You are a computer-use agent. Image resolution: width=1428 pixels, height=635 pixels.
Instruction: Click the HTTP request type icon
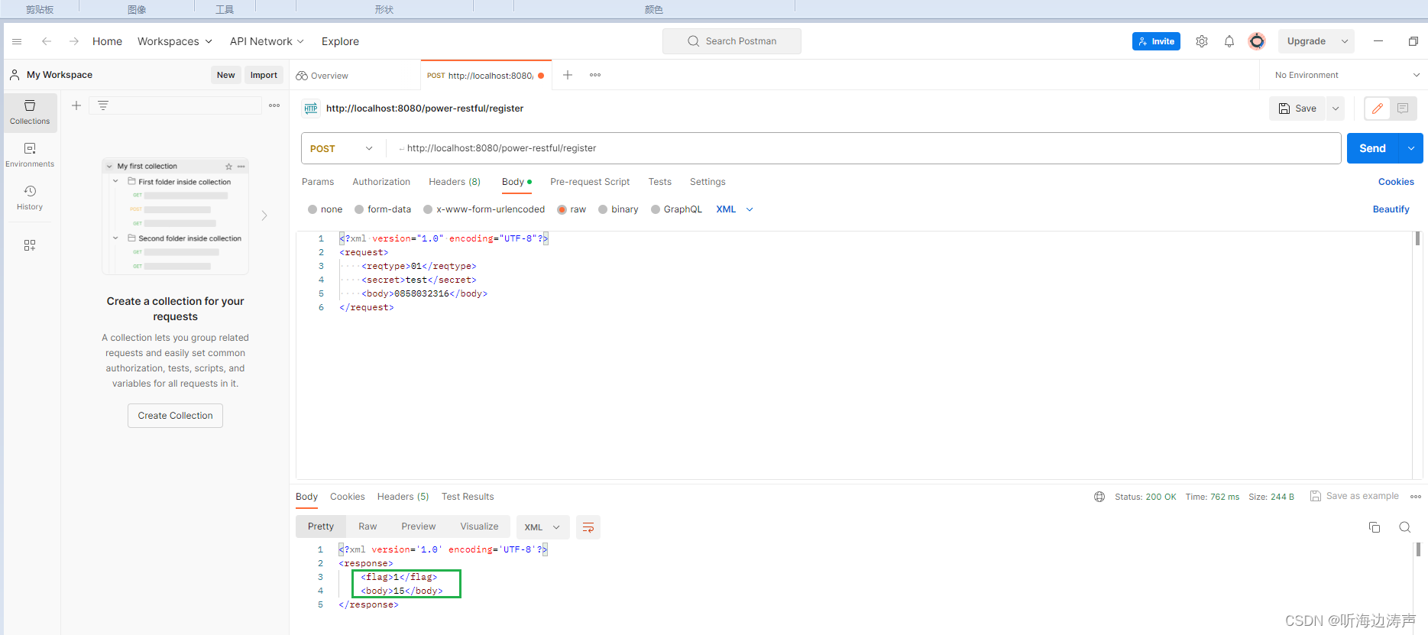(x=311, y=109)
